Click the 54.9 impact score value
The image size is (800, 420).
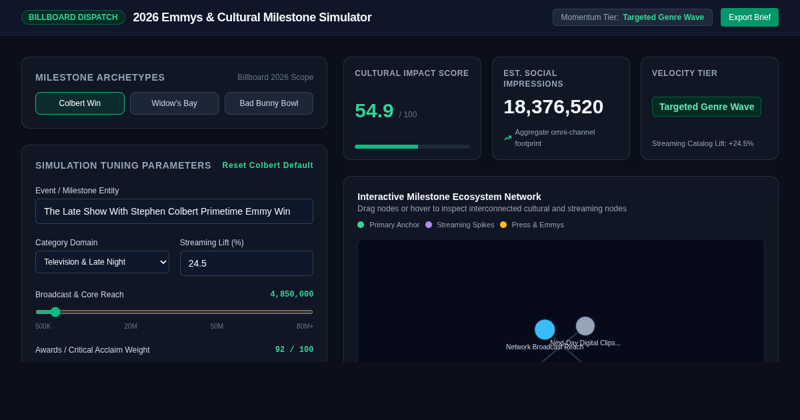point(374,111)
